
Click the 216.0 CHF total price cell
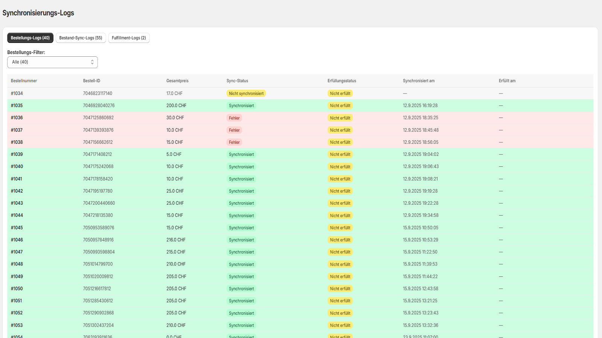(x=176, y=240)
